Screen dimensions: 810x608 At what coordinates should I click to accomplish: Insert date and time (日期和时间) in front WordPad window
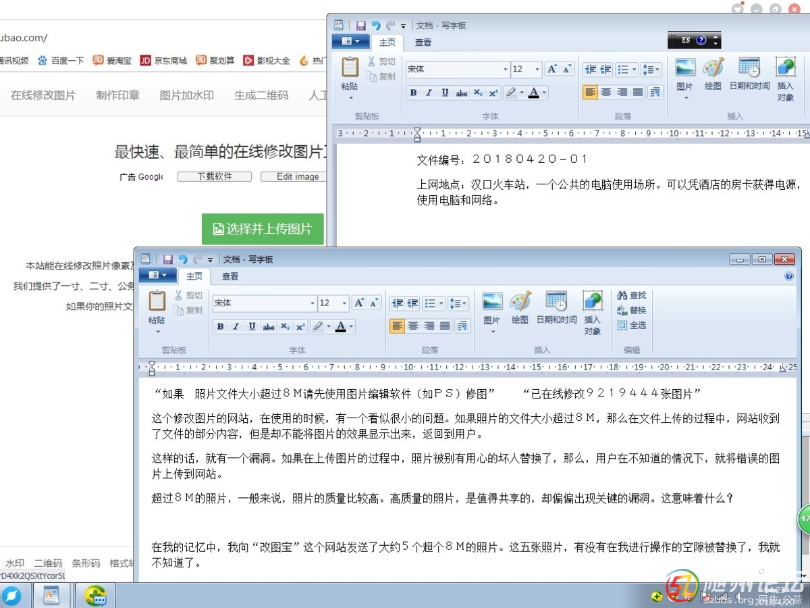556,307
